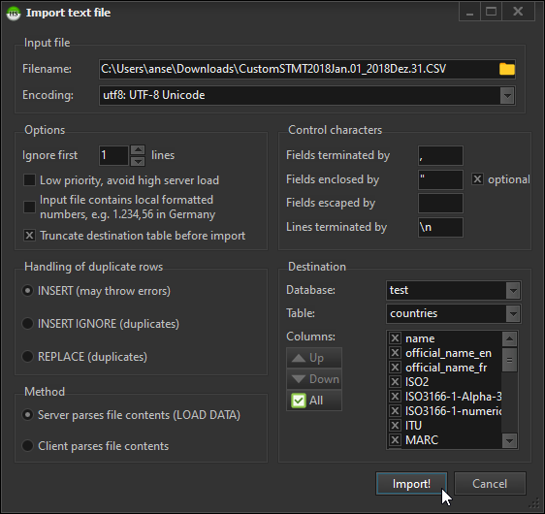Open file browser via yellow folder icon

click(507, 69)
